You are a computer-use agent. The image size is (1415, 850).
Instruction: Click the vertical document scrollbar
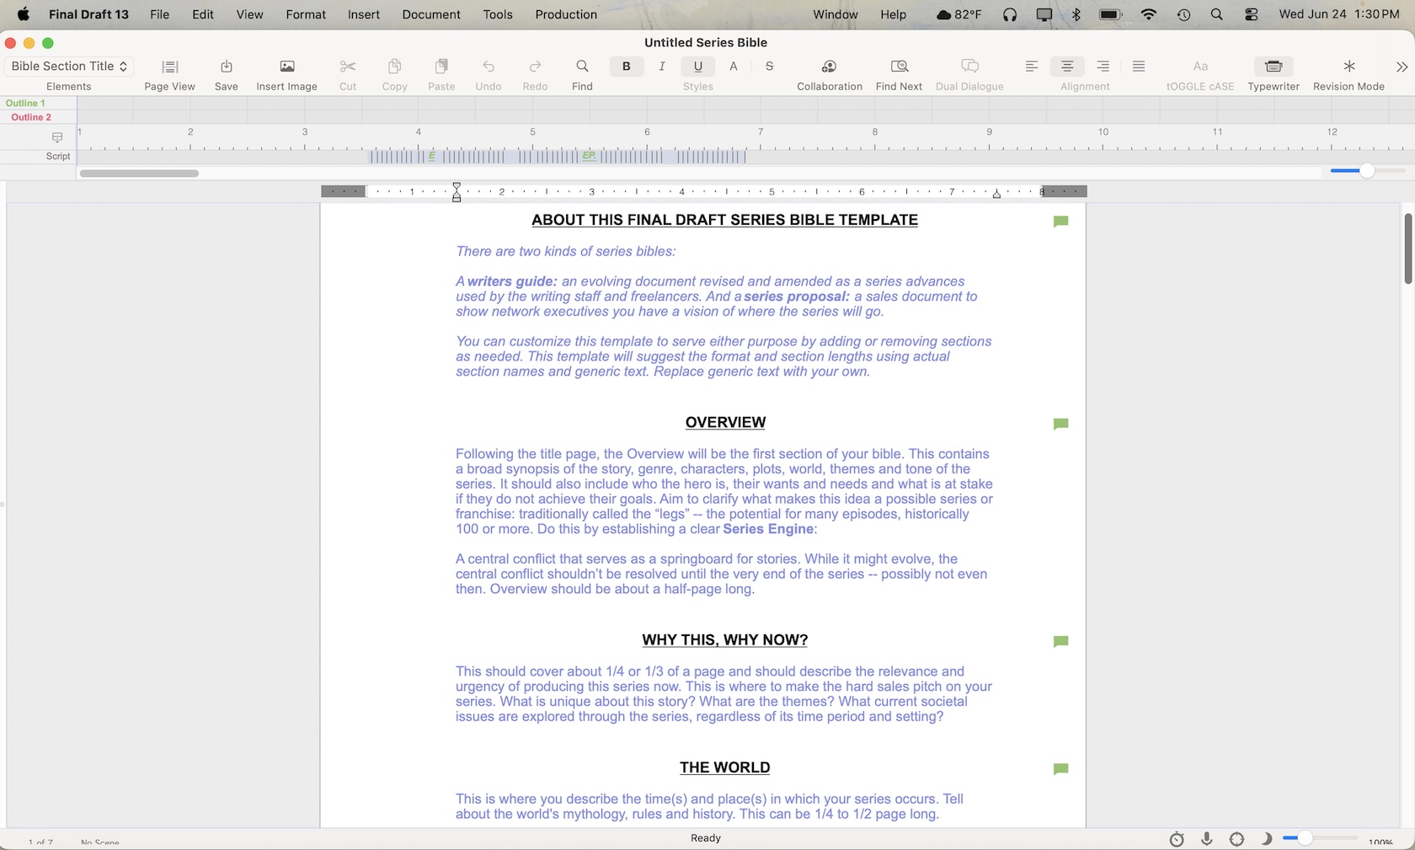pos(1407,249)
